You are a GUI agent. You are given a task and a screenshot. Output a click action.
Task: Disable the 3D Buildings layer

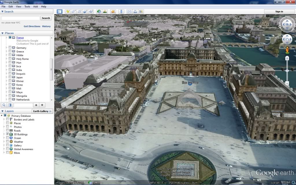(8, 134)
